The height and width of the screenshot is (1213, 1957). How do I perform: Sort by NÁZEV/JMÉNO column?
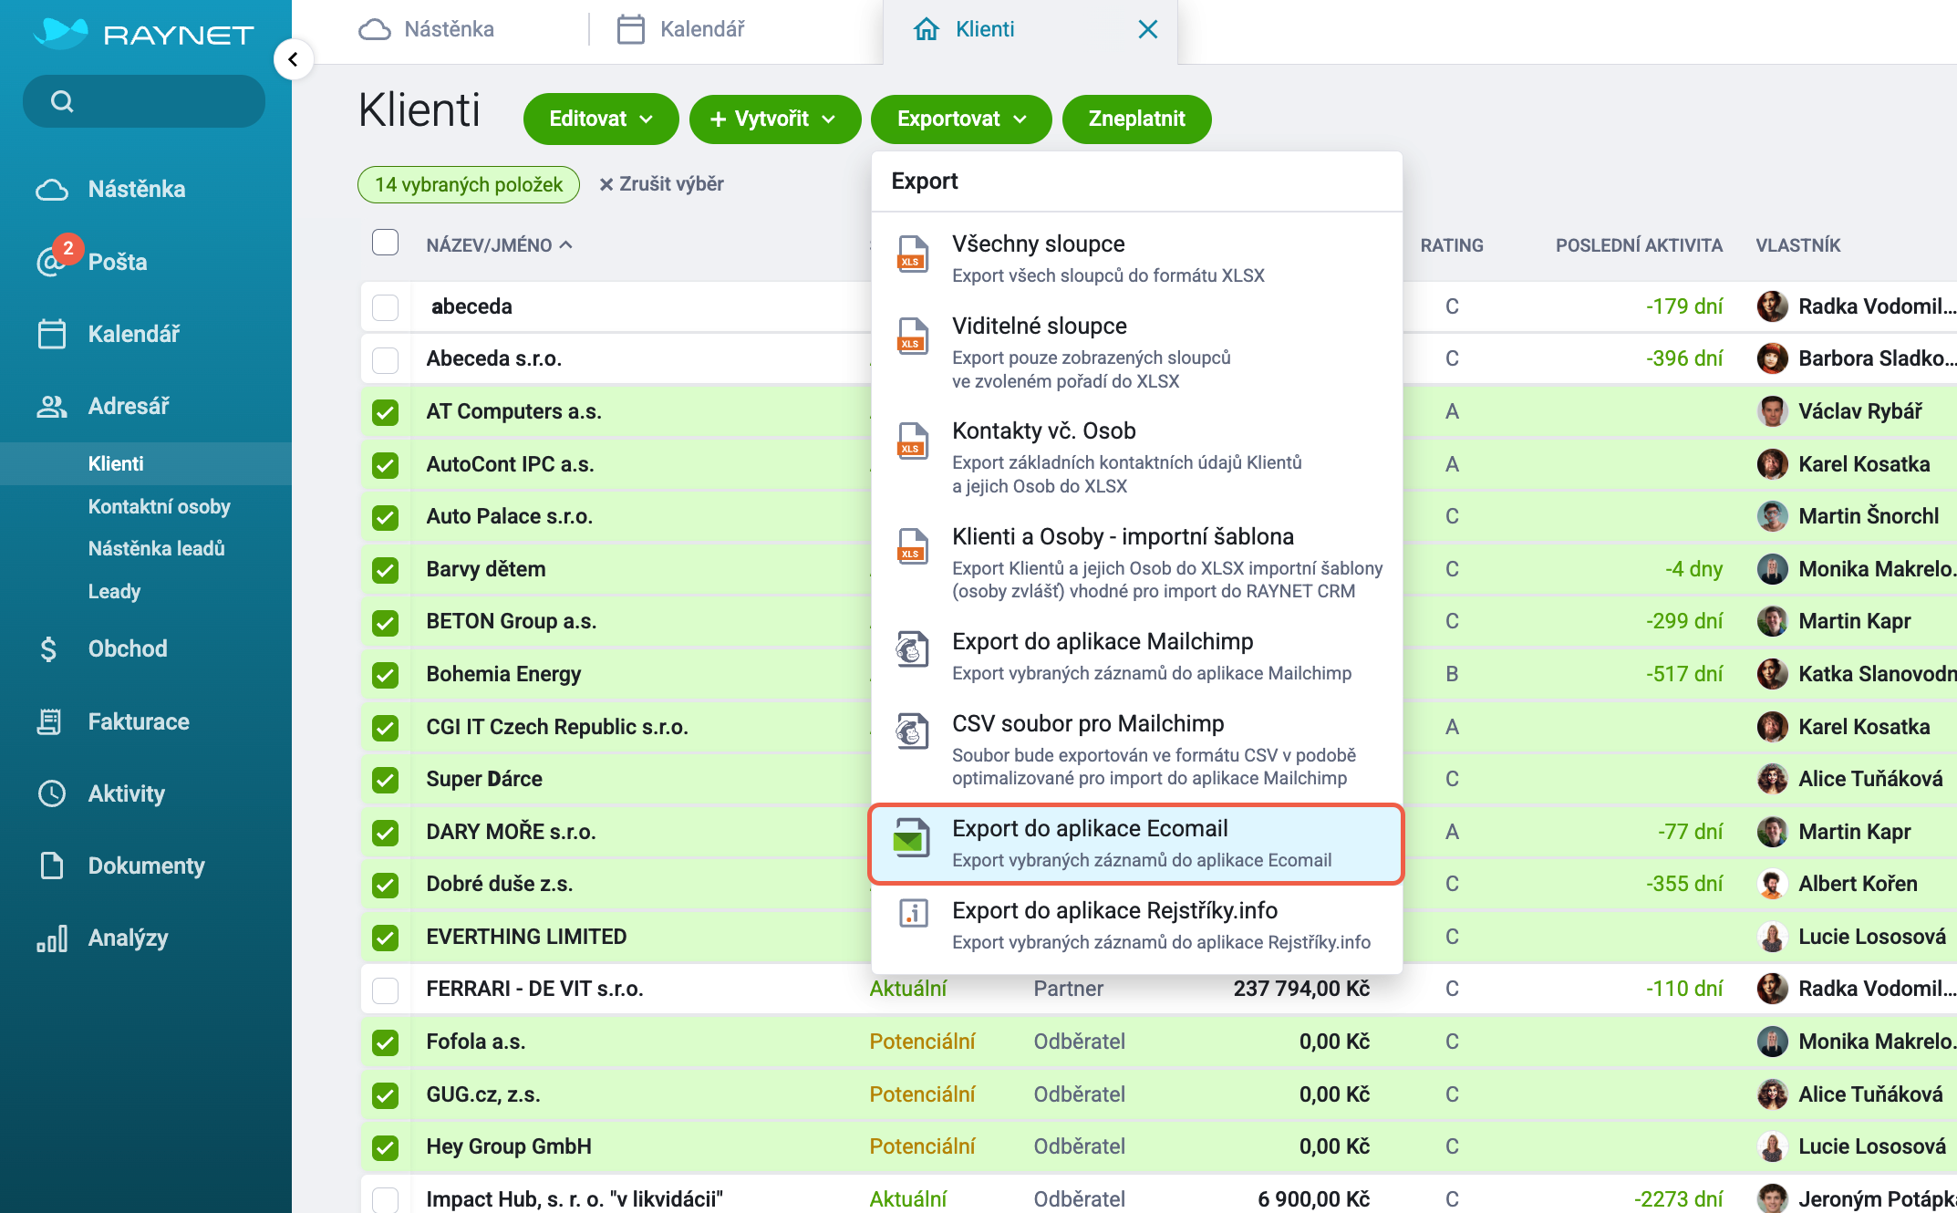point(499,245)
